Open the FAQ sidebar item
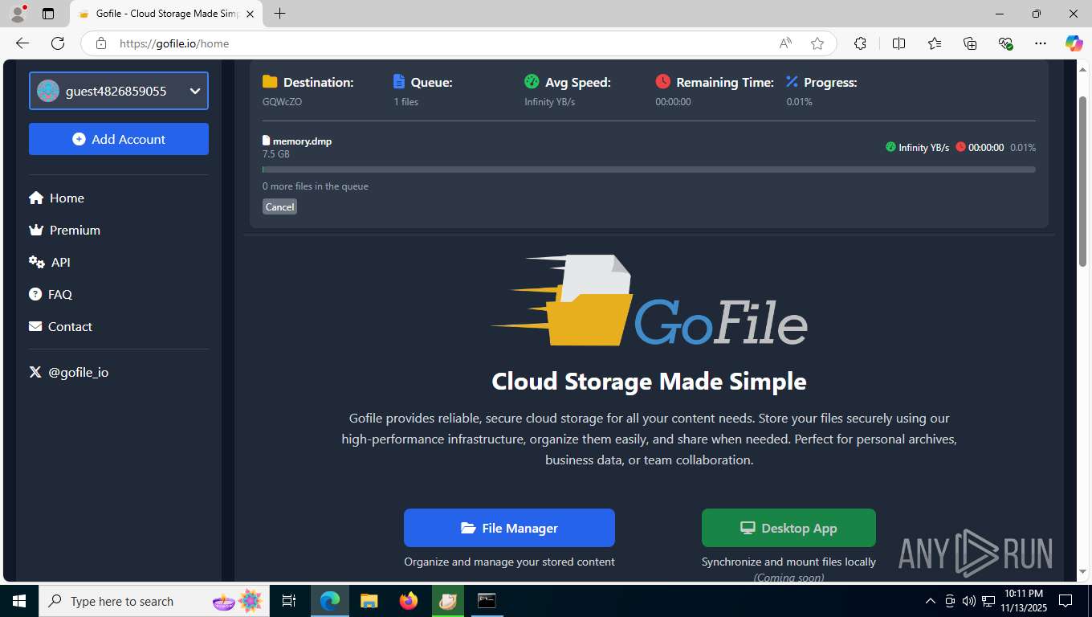1092x617 pixels. point(51,294)
